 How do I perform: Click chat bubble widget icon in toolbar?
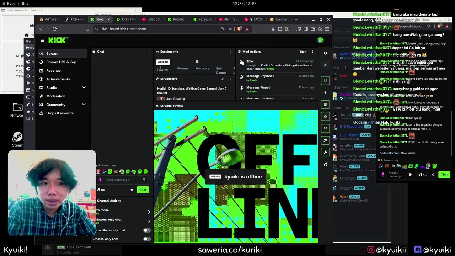[325, 116]
